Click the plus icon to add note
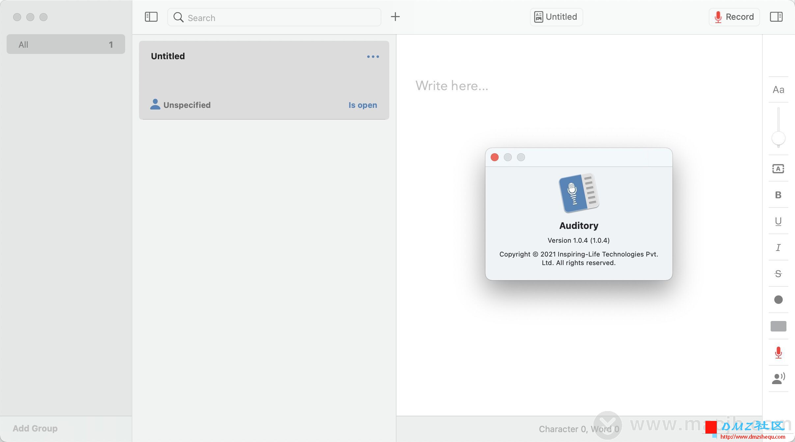Image resolution: width=795 pixels, height=442 pixels. (x=395, y=17)
